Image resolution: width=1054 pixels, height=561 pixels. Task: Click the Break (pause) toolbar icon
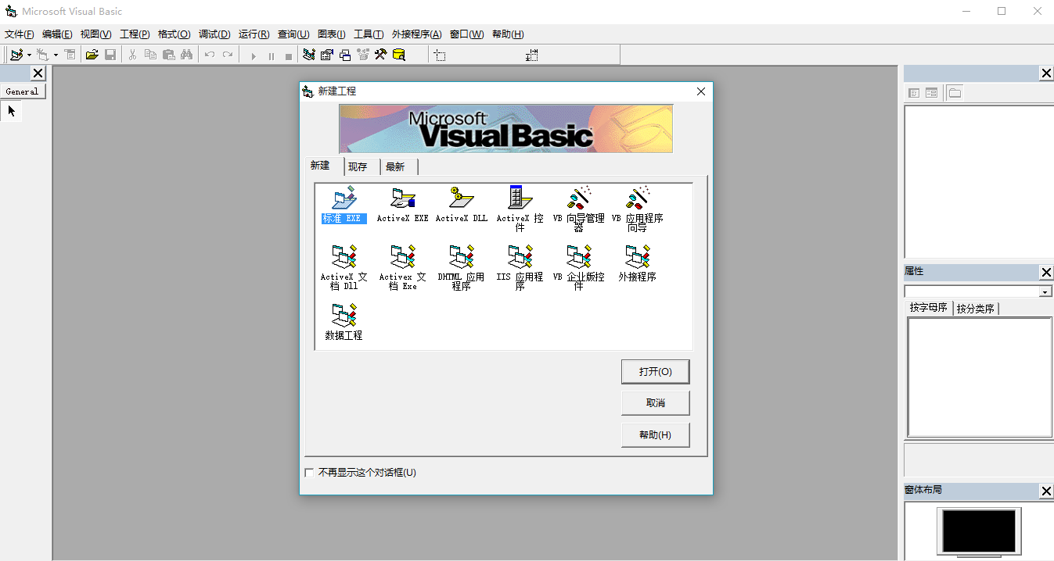tap(271, 55)
